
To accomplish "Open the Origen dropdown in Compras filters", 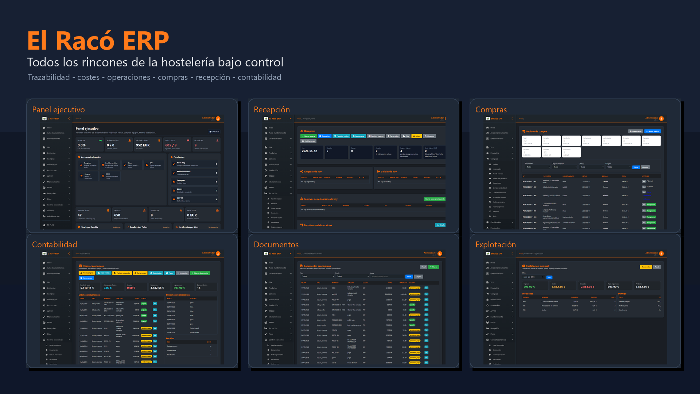I will (x=618, y=167).
